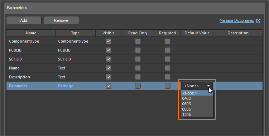Viewport: 269px width, 136px height.
Task: Enable Required for SCHLIB row
Action: (x=168, y=59)
